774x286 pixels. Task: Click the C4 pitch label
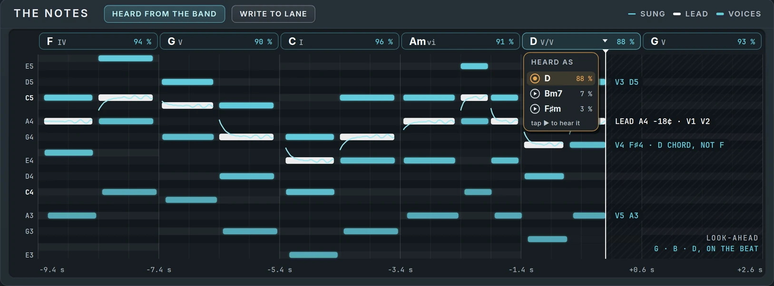tap(29, 192)
